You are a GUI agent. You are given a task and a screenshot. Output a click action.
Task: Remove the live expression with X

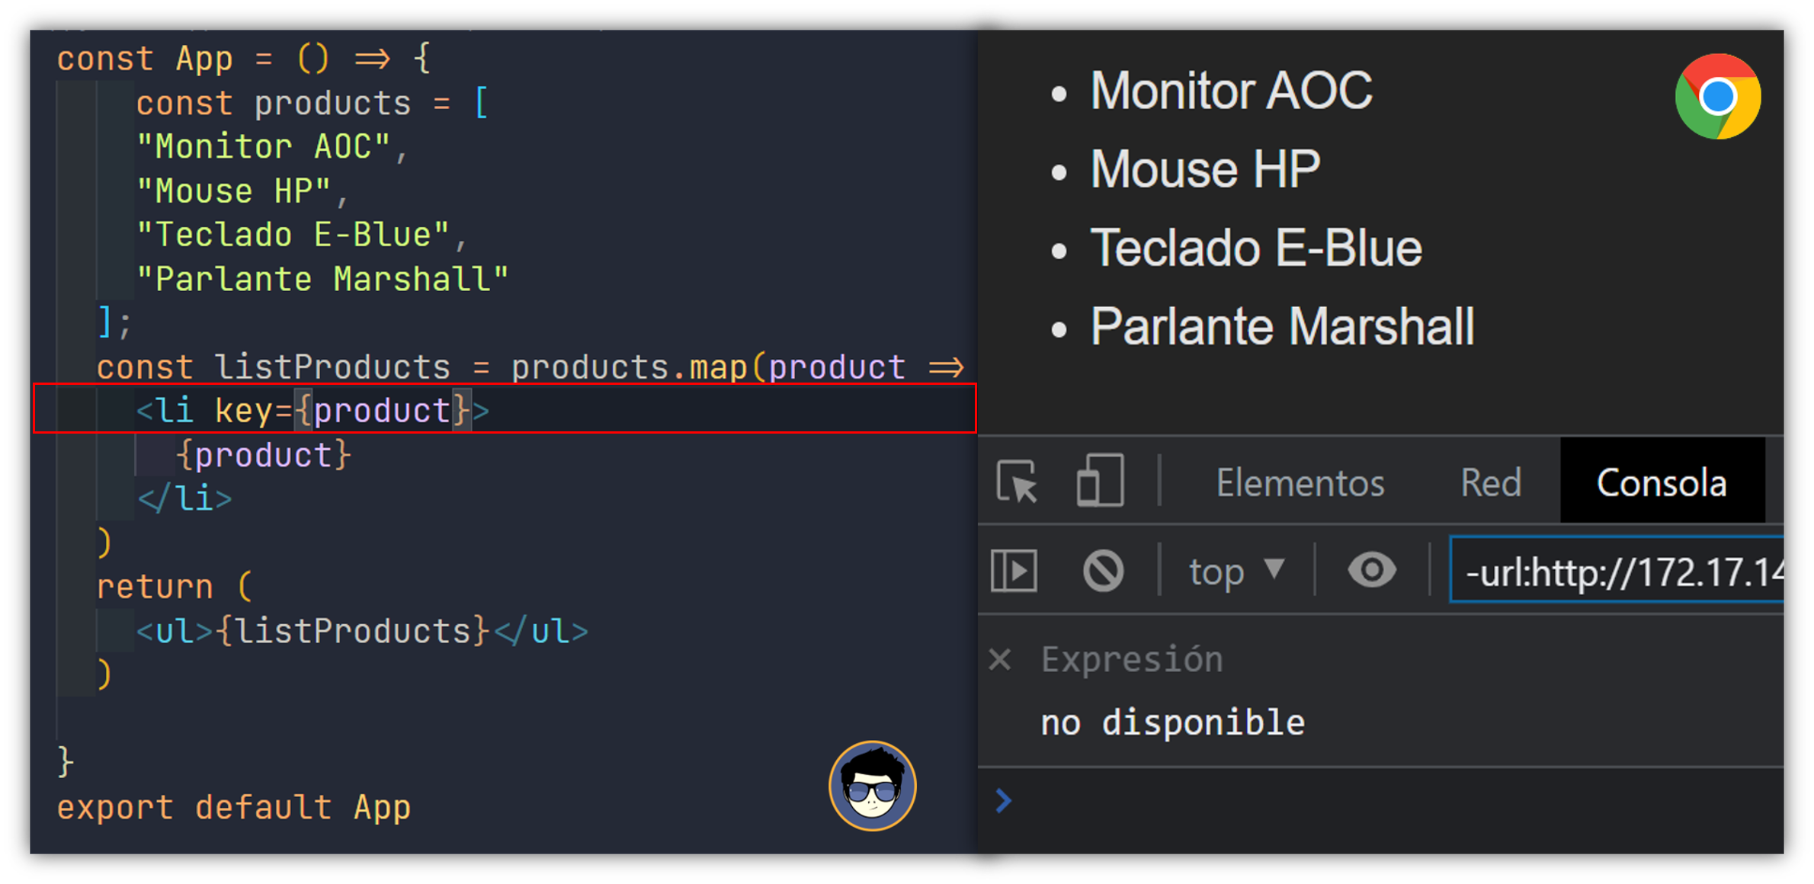tap(1000, 659)
